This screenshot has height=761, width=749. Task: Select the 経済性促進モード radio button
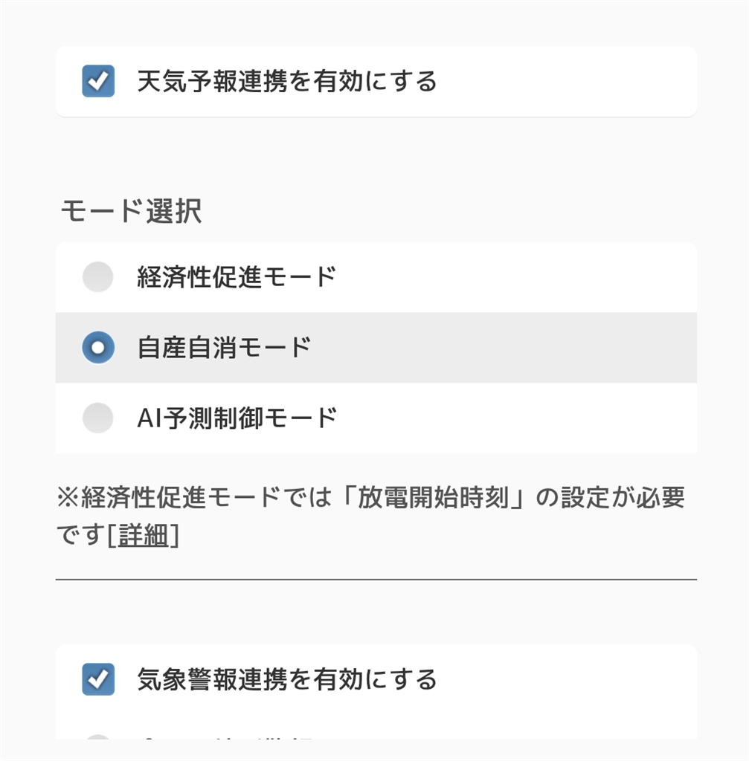(x=97, y=277)
